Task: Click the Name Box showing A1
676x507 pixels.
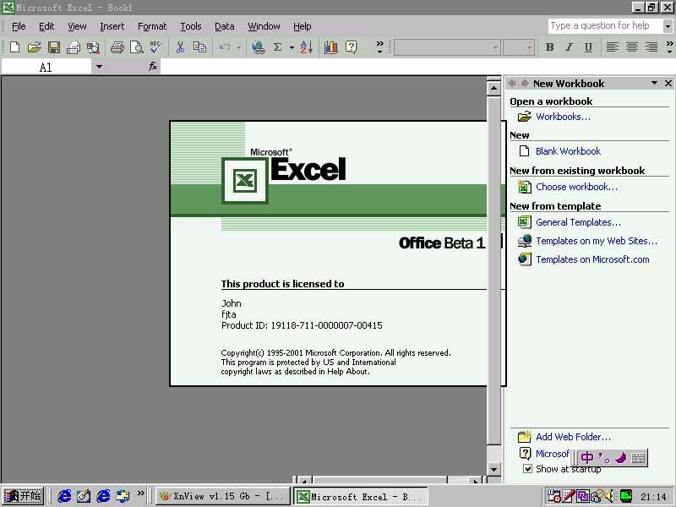Action: (46, 67)
